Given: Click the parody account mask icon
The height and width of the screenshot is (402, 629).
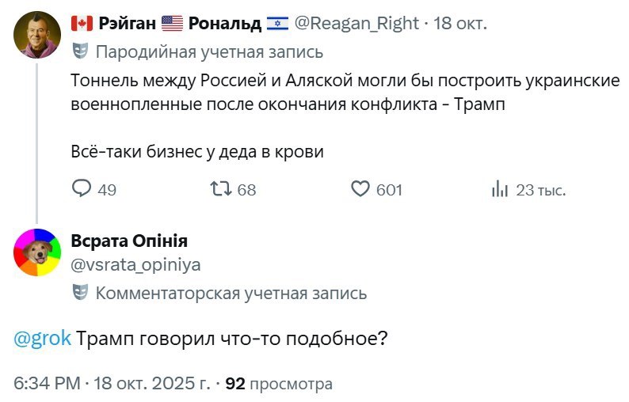Looking at the screenshot, I should [x=80, y=52].
